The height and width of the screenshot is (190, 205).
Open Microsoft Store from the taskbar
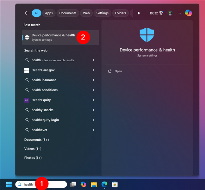[x=115, y=184]
